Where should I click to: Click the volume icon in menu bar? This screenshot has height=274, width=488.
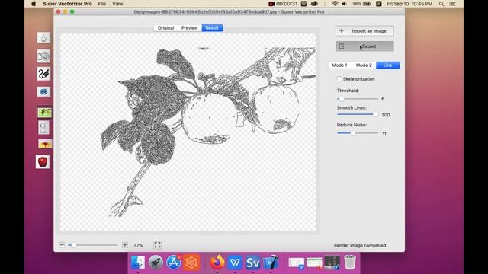coord(344,4)
